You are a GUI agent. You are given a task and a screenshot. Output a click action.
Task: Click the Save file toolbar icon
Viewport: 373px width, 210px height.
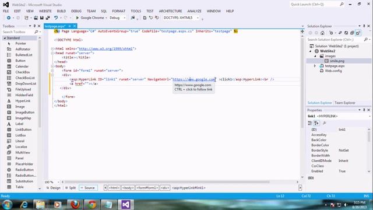[41, 18]
